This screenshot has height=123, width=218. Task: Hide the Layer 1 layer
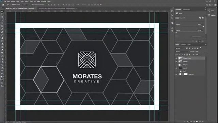pyautogui.click(x=176, y=68)
